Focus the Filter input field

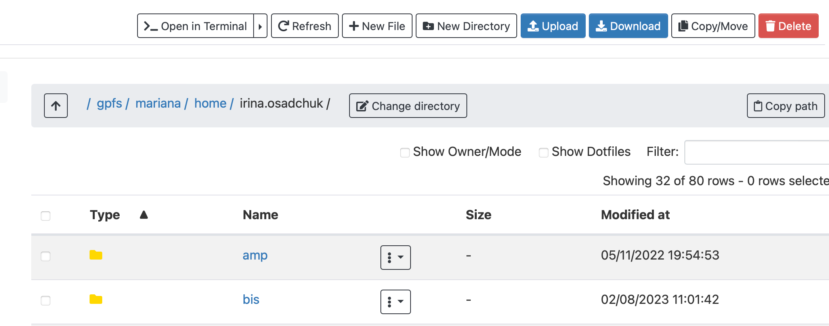[757, 152]
